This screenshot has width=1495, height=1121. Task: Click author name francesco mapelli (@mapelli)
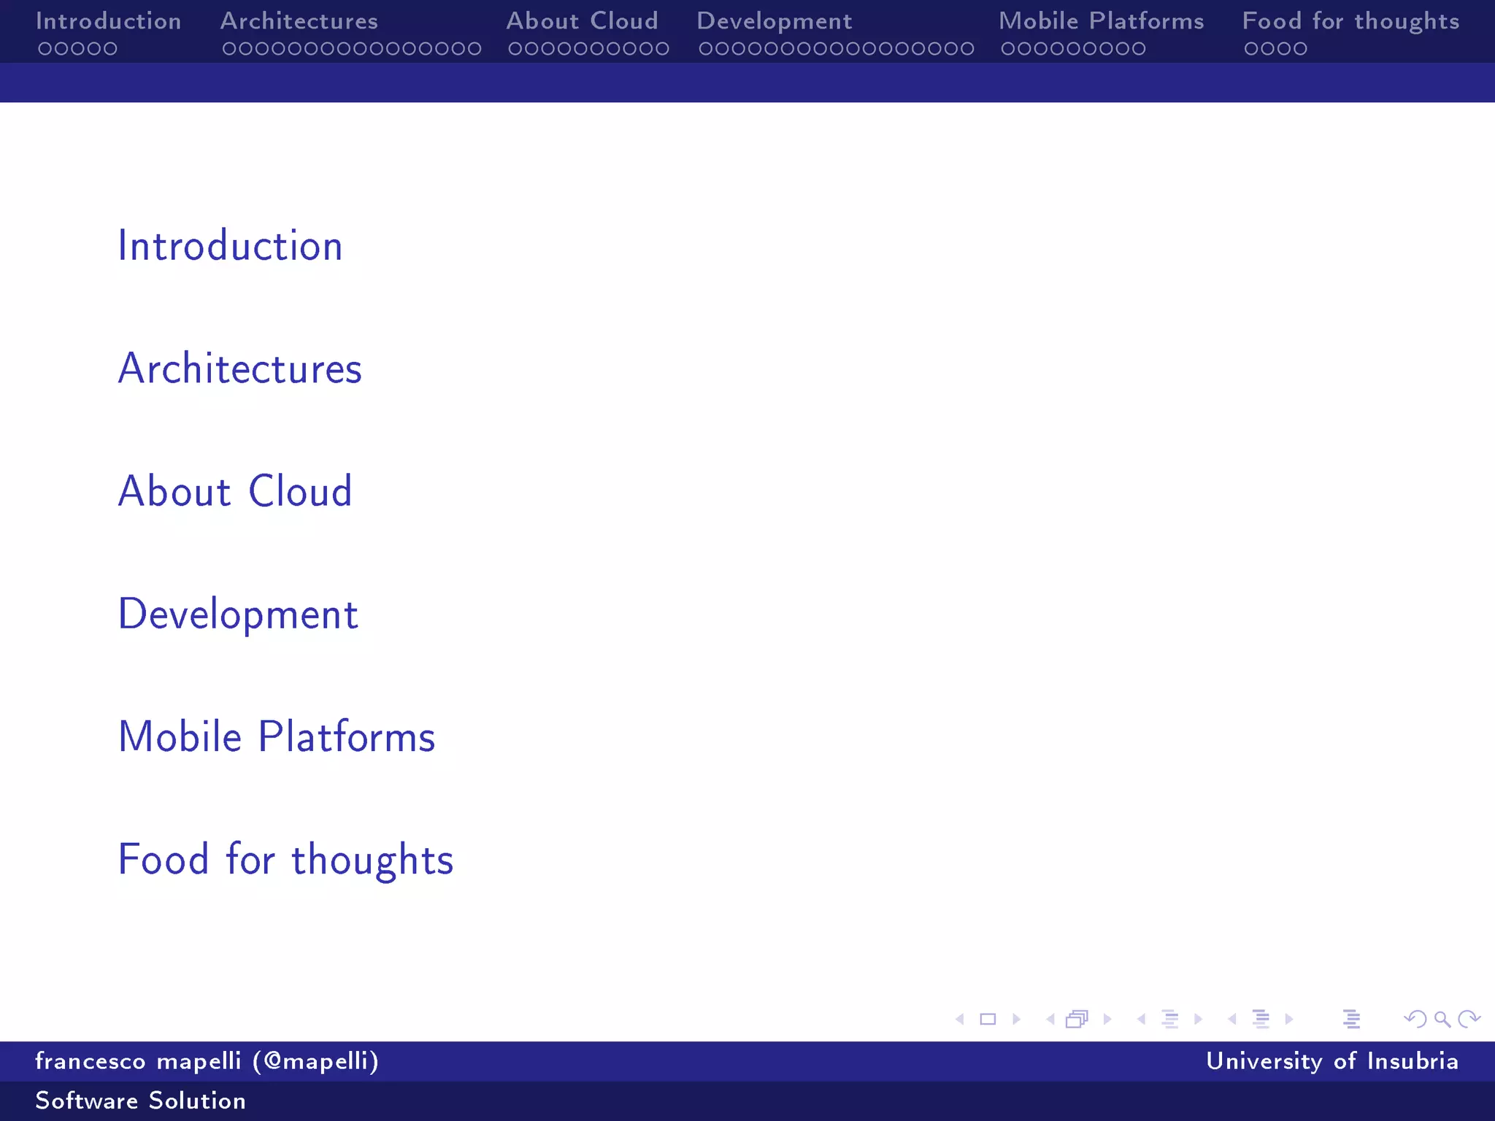click(207, 1061)
